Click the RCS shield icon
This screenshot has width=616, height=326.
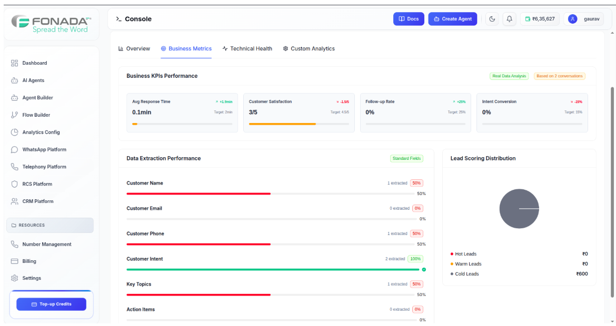coord(15,184)
